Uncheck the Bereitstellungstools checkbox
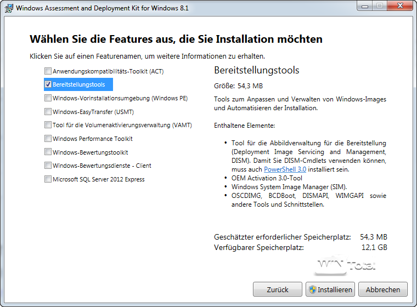This screenshot has height=307, width=417. (48, 84)
